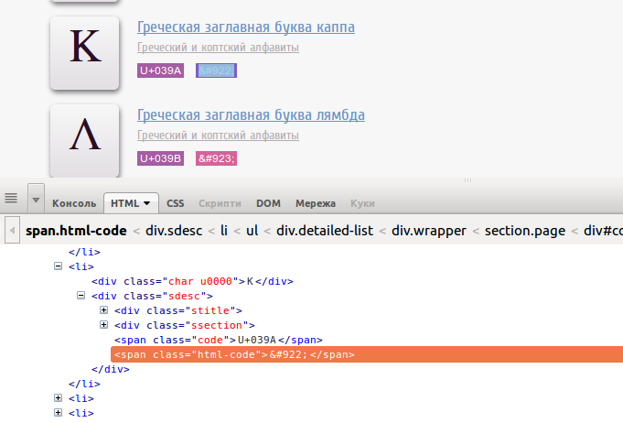Select div.detailed-list in the breadcrumb
This screenshot has width=623, height=423.
[x=325, y=231]
